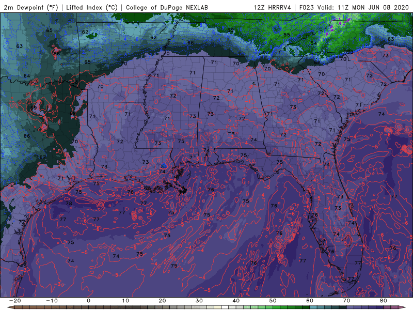This screenshot has width=413, height=310.
Task: Click the -10 label on the color scale
Action: coord(52,301)
